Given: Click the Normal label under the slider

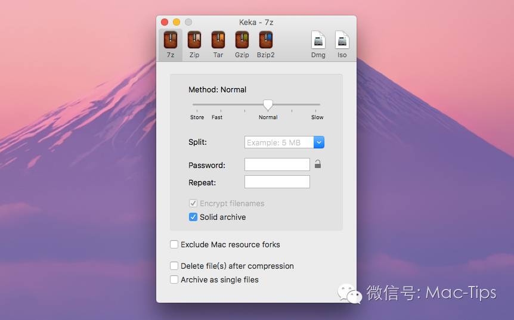Looking at the screenshot, I should tap(268, 117).
